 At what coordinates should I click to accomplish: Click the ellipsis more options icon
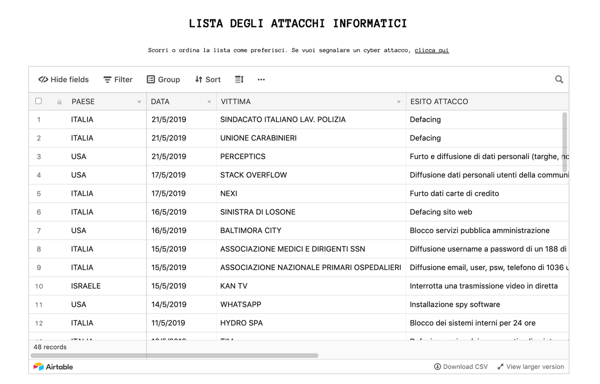tap(260, 79)
